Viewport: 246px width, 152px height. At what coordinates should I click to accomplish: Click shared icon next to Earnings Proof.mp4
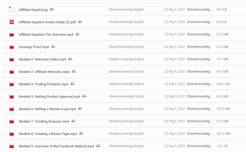(53, 47)
